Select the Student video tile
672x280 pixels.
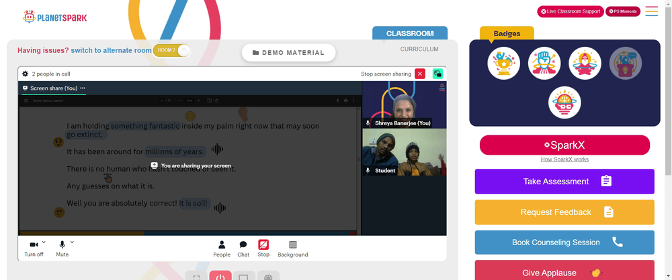click(x=404, y=152)
